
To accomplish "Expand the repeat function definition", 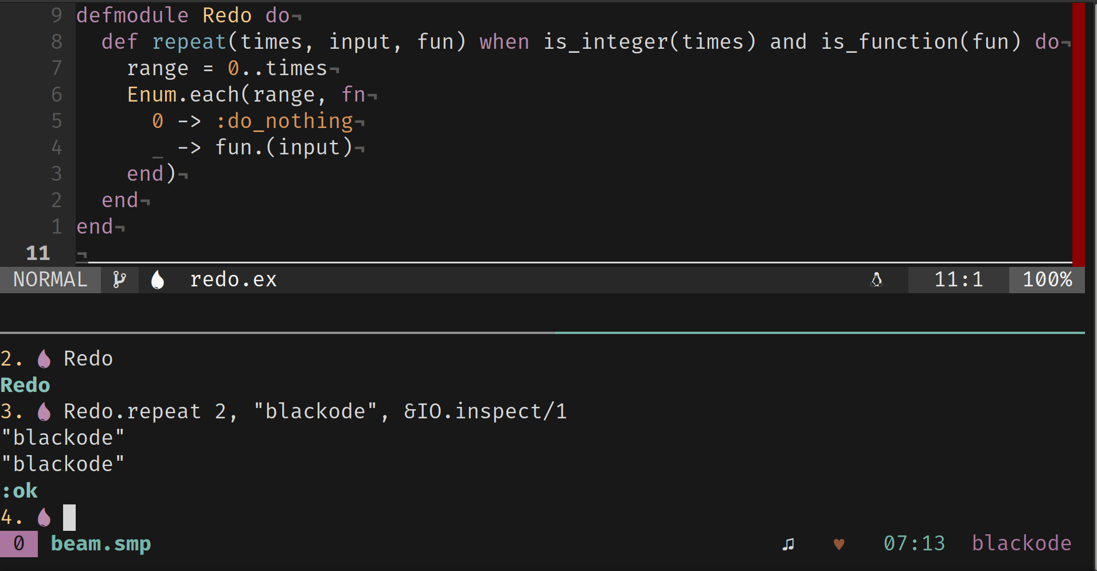I will tap(189, 41).
